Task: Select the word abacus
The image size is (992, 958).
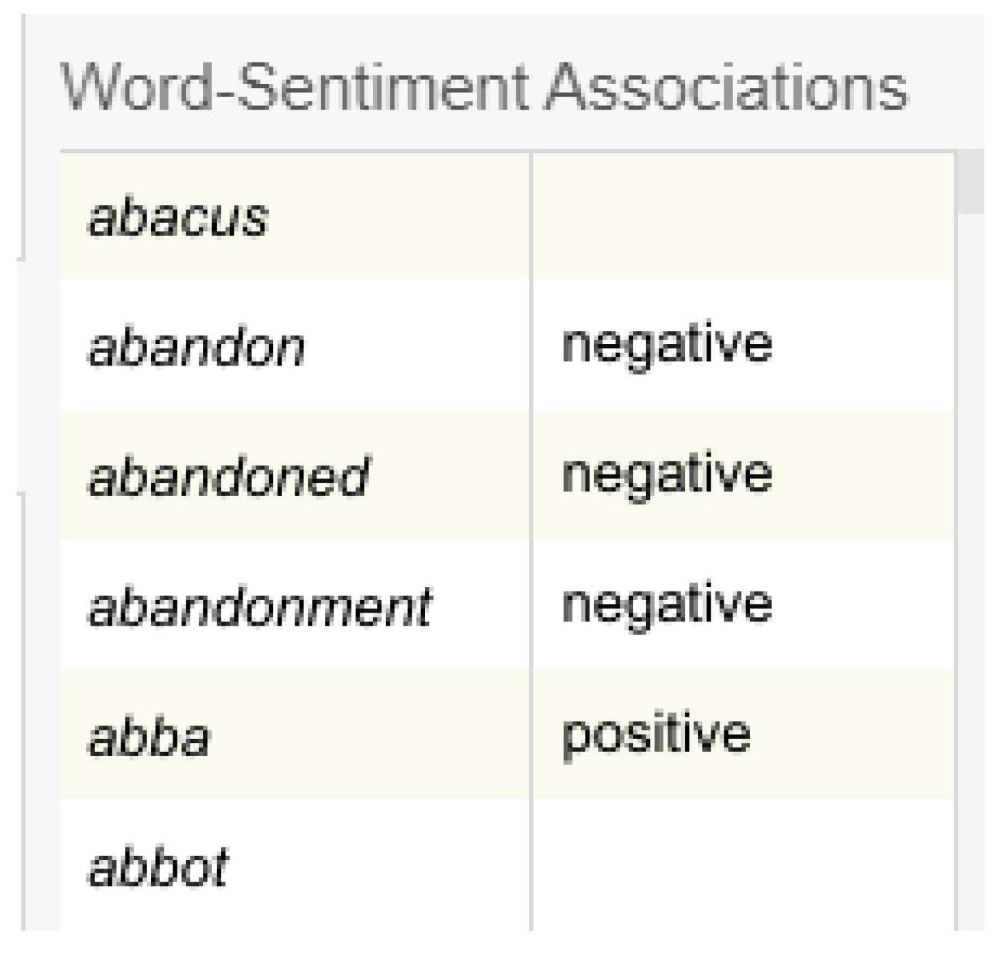Action: coord(178,218)
